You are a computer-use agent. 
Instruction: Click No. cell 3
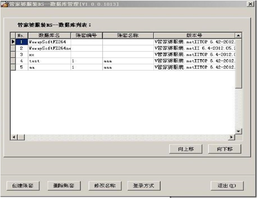(x=22, y=54)
